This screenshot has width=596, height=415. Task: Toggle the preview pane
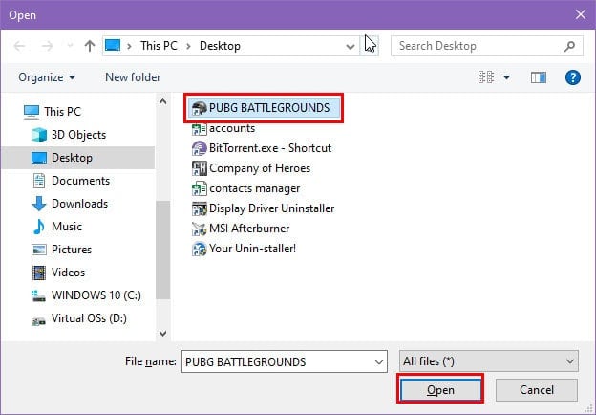[539, 77]
